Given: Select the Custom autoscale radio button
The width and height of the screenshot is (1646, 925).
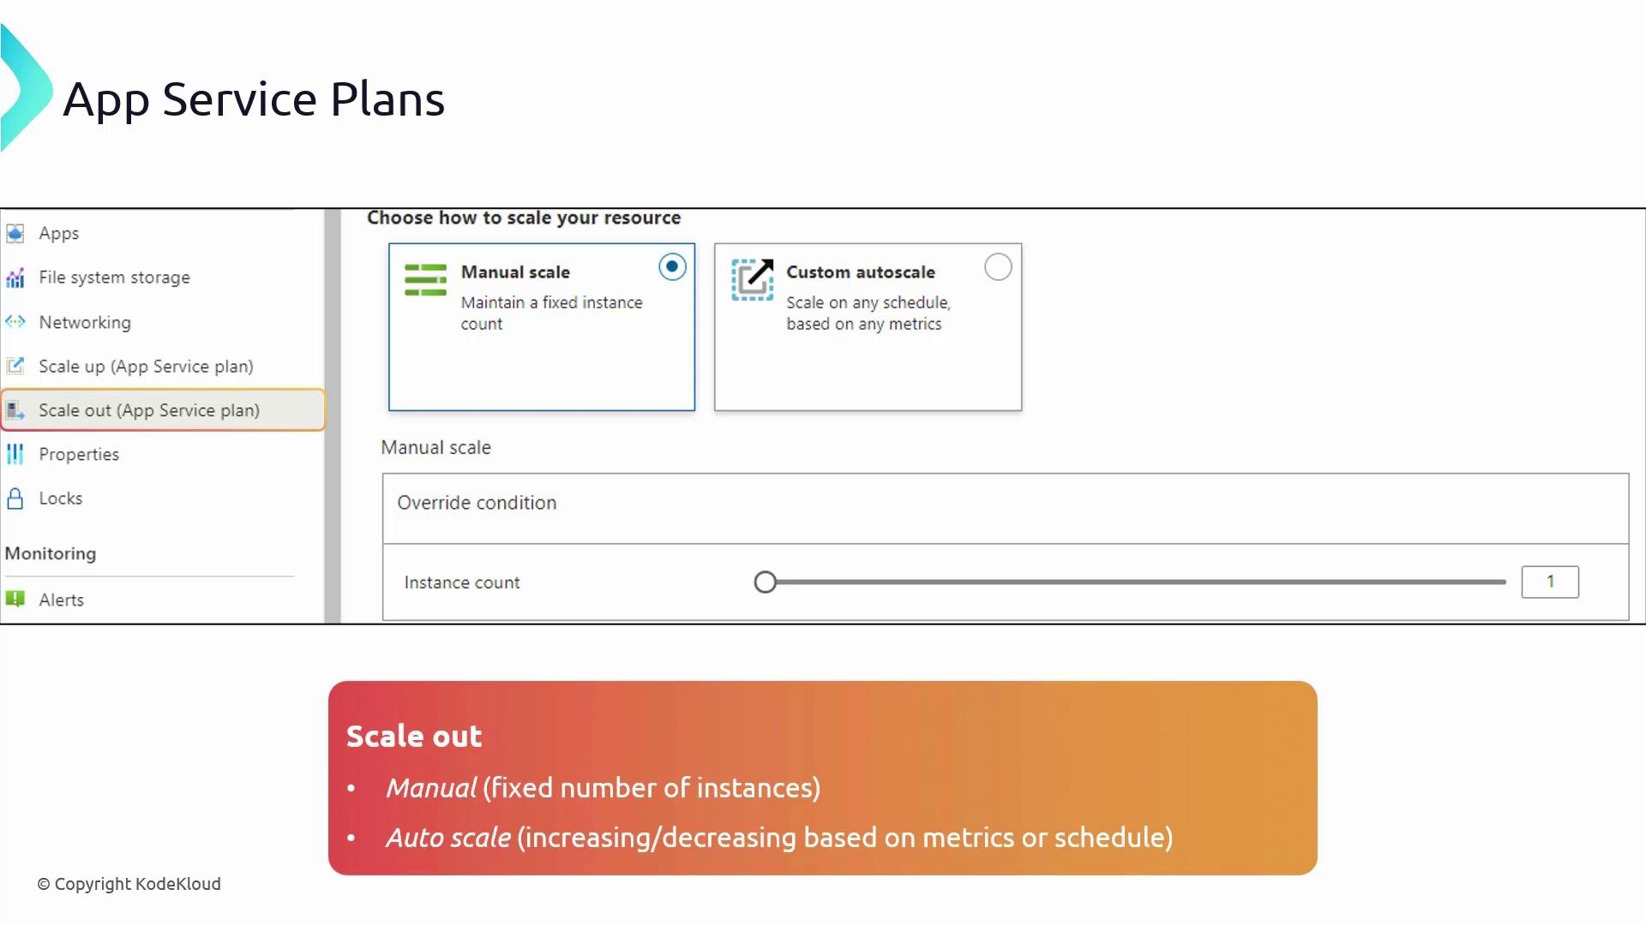Looking at the screenshot, I should pyautogui.click(x=998, y=267).
